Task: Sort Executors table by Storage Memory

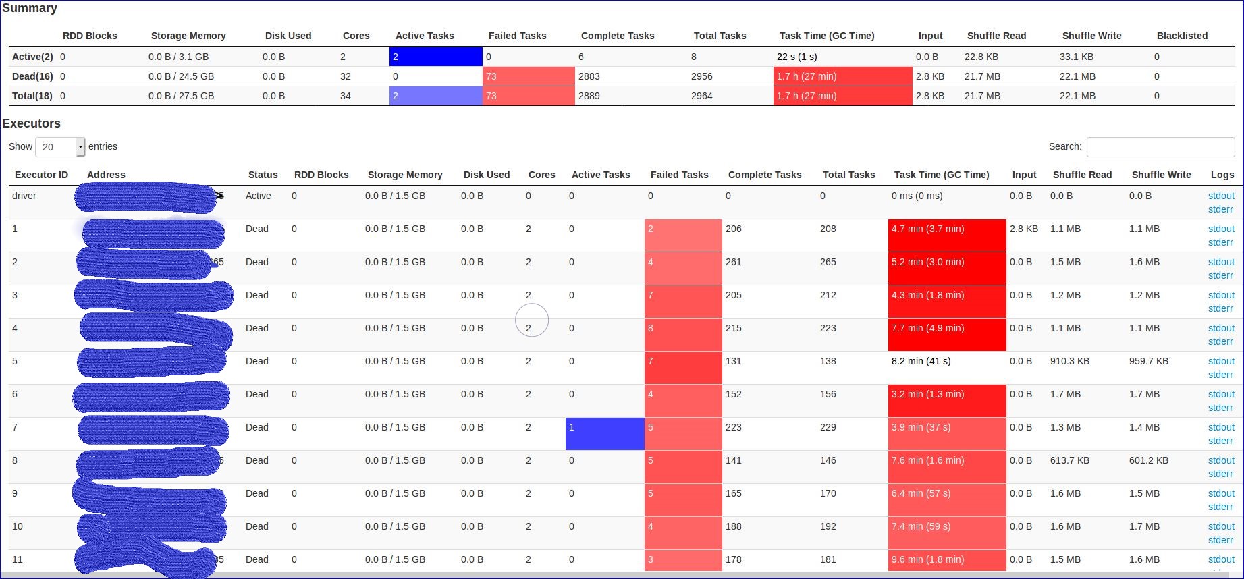Action: click(x=405, y=175)
